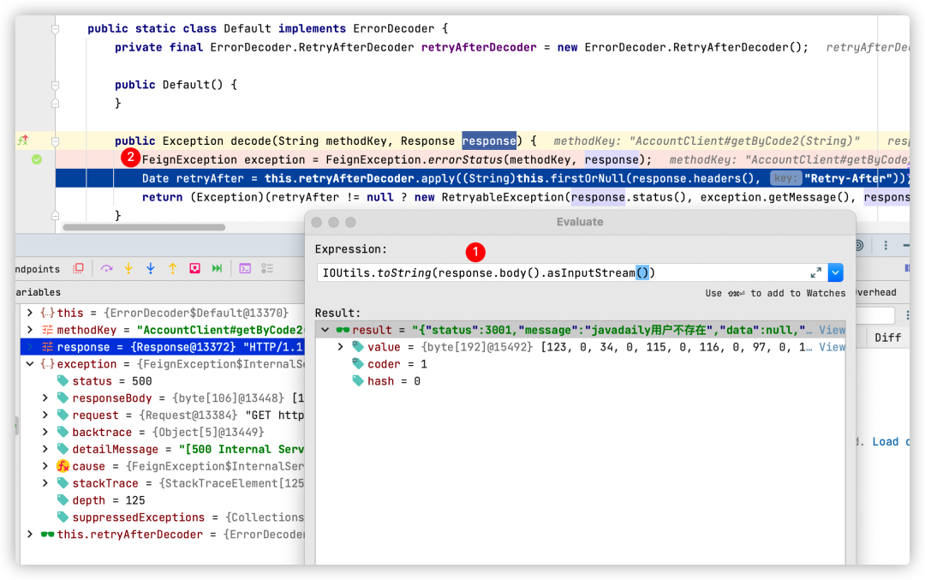The image size is (925, 580).
Task: Click the green Run to Cursor icon
Action: tap(217, 268)
